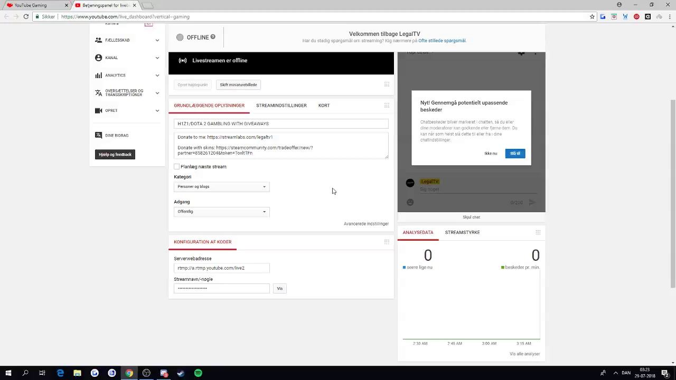Click the drag handle on the Analysedata card
This screenshot has width=676, height=380.
[538, 232]
